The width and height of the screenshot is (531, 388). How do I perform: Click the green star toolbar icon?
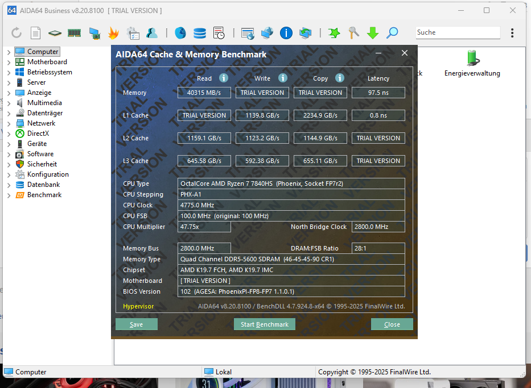coord(334,33)
